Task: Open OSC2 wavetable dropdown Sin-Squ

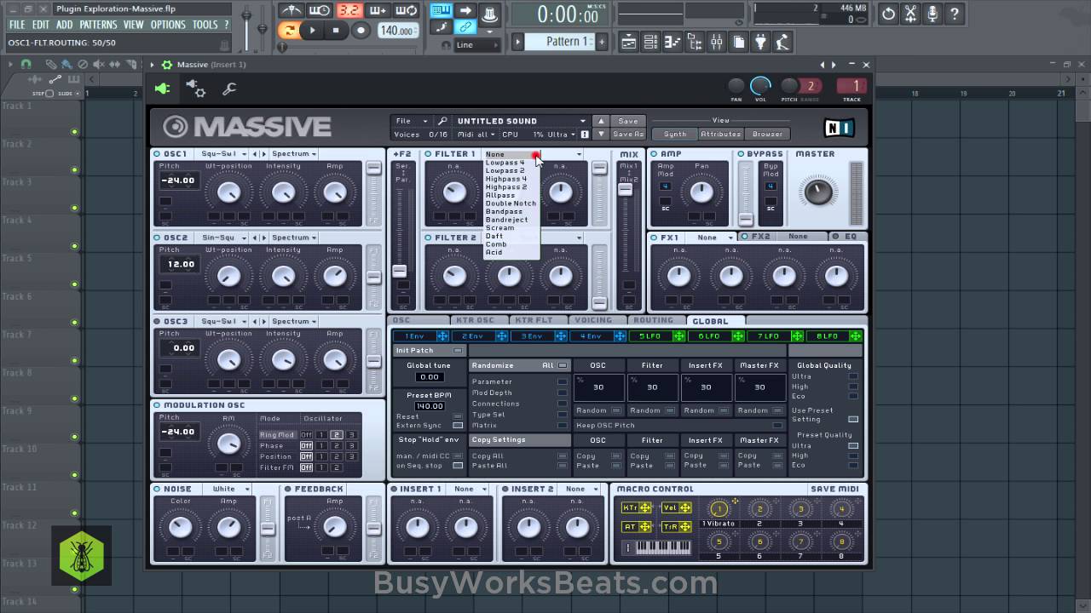Action: tap(223, 238)
